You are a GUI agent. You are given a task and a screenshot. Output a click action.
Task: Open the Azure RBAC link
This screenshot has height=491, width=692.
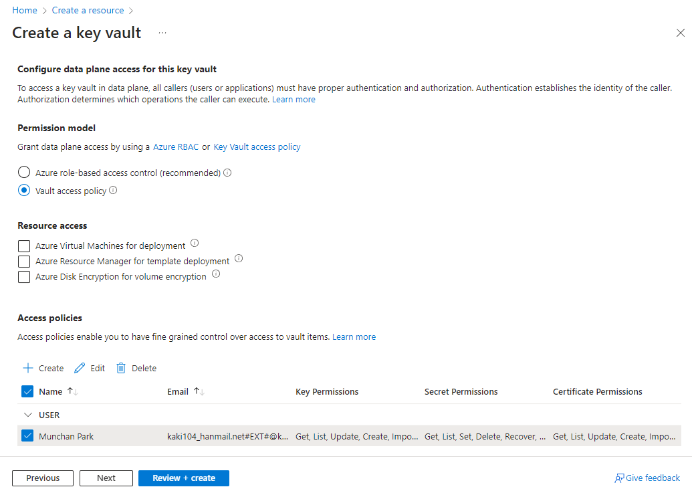click(176, 146)
